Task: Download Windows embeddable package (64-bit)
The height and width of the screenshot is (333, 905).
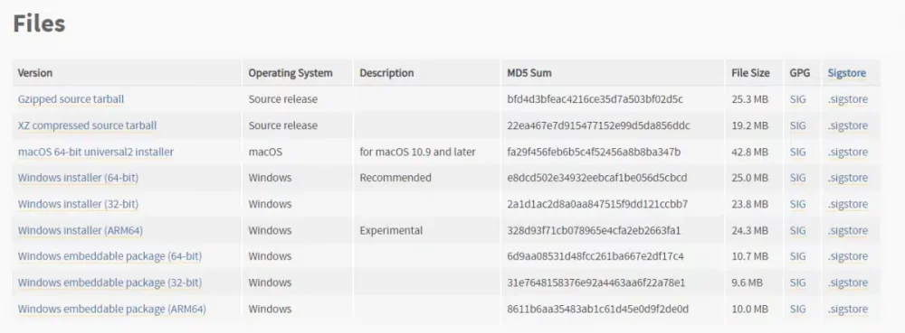Action: (x=110, y=256)
